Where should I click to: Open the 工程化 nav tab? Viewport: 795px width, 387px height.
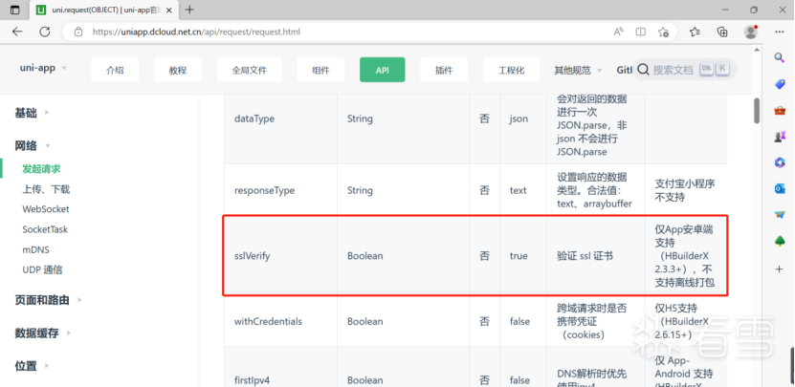coord(511,70)
